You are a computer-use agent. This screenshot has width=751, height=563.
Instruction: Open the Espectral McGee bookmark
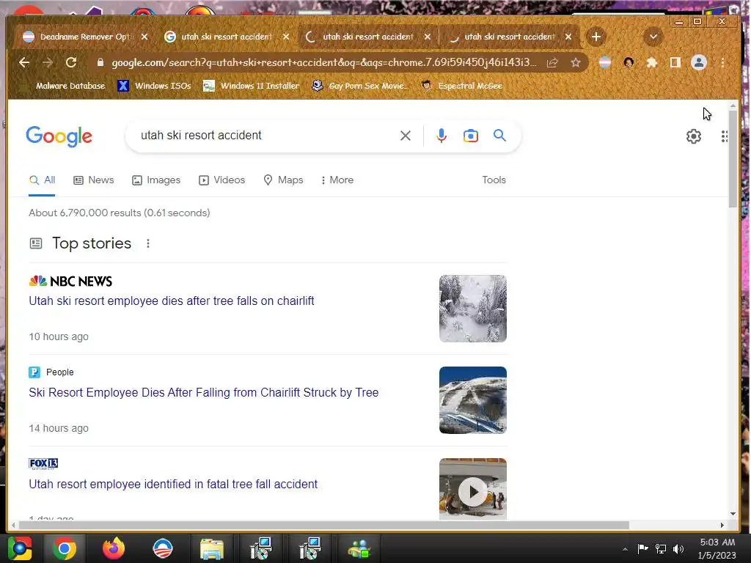462,87
